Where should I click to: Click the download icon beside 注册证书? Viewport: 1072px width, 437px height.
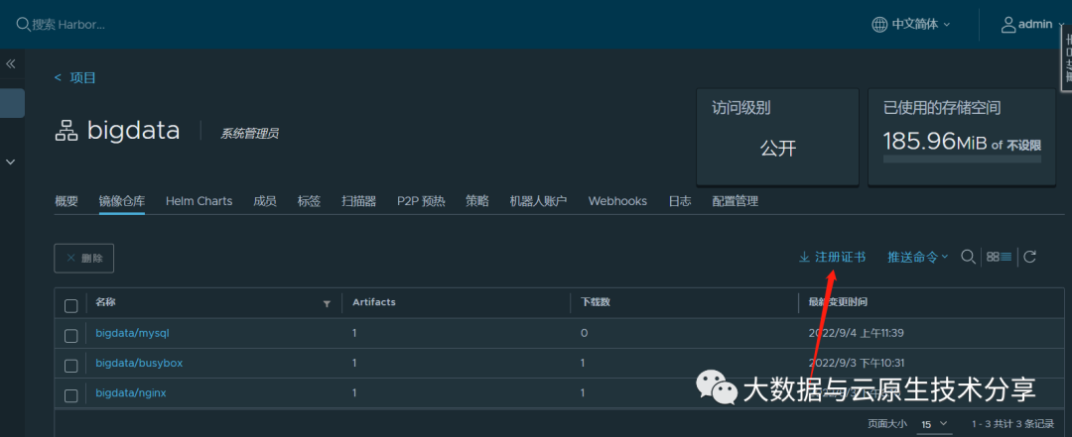pos(804,258)
